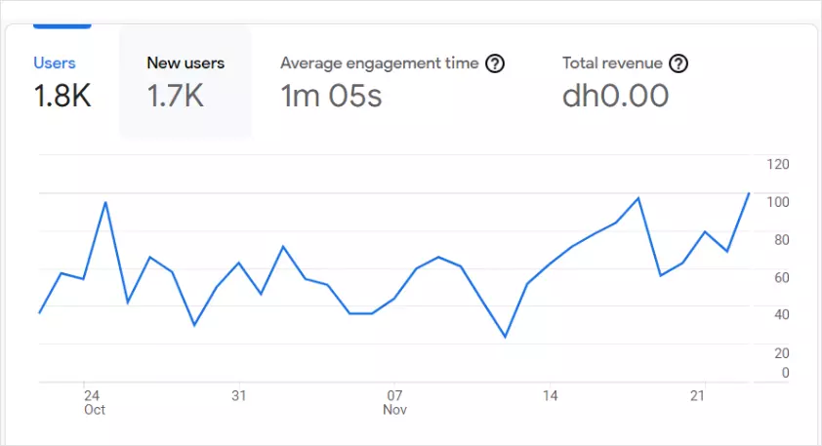
Task: Click the 14 x-axis date label
Action: 551,396
